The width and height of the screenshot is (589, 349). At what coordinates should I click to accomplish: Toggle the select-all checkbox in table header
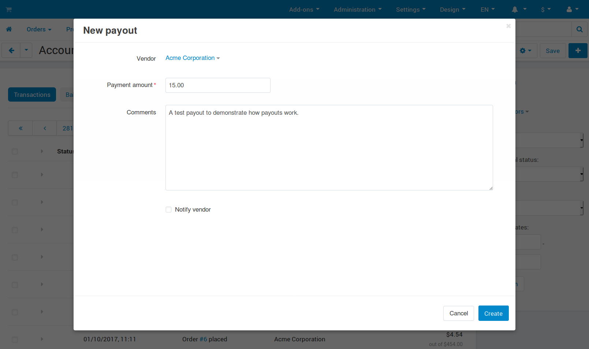click(x=15, y=151)
